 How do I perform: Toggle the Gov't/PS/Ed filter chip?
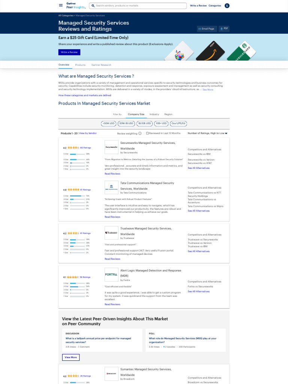tap(178, 123)
